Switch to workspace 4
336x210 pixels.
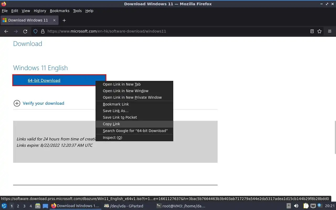coord(30,206)
